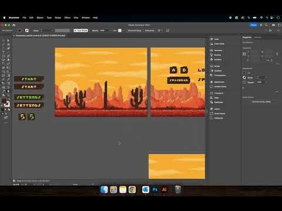Click the Share button

pyautogui.click(x=253, y=25)
